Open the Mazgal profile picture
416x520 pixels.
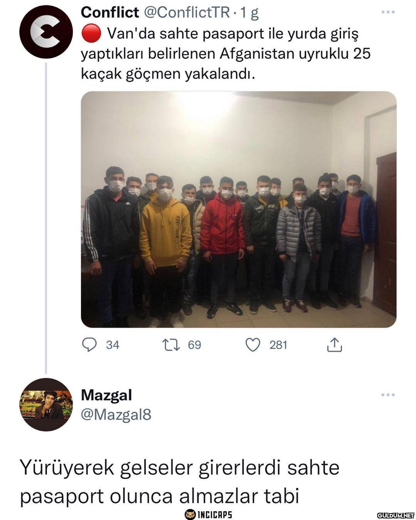click(46, 404)
